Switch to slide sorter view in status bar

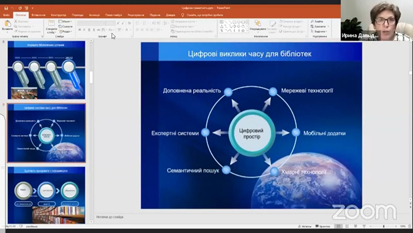click(347, 226)
